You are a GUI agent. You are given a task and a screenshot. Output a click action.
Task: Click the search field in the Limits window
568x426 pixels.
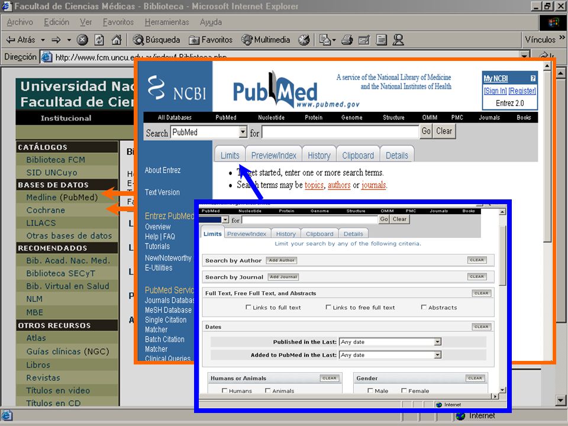tap(309, 220)
